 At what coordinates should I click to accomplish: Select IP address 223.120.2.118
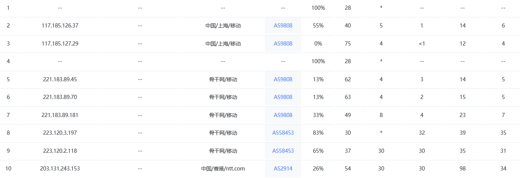[x=60, y=151]
